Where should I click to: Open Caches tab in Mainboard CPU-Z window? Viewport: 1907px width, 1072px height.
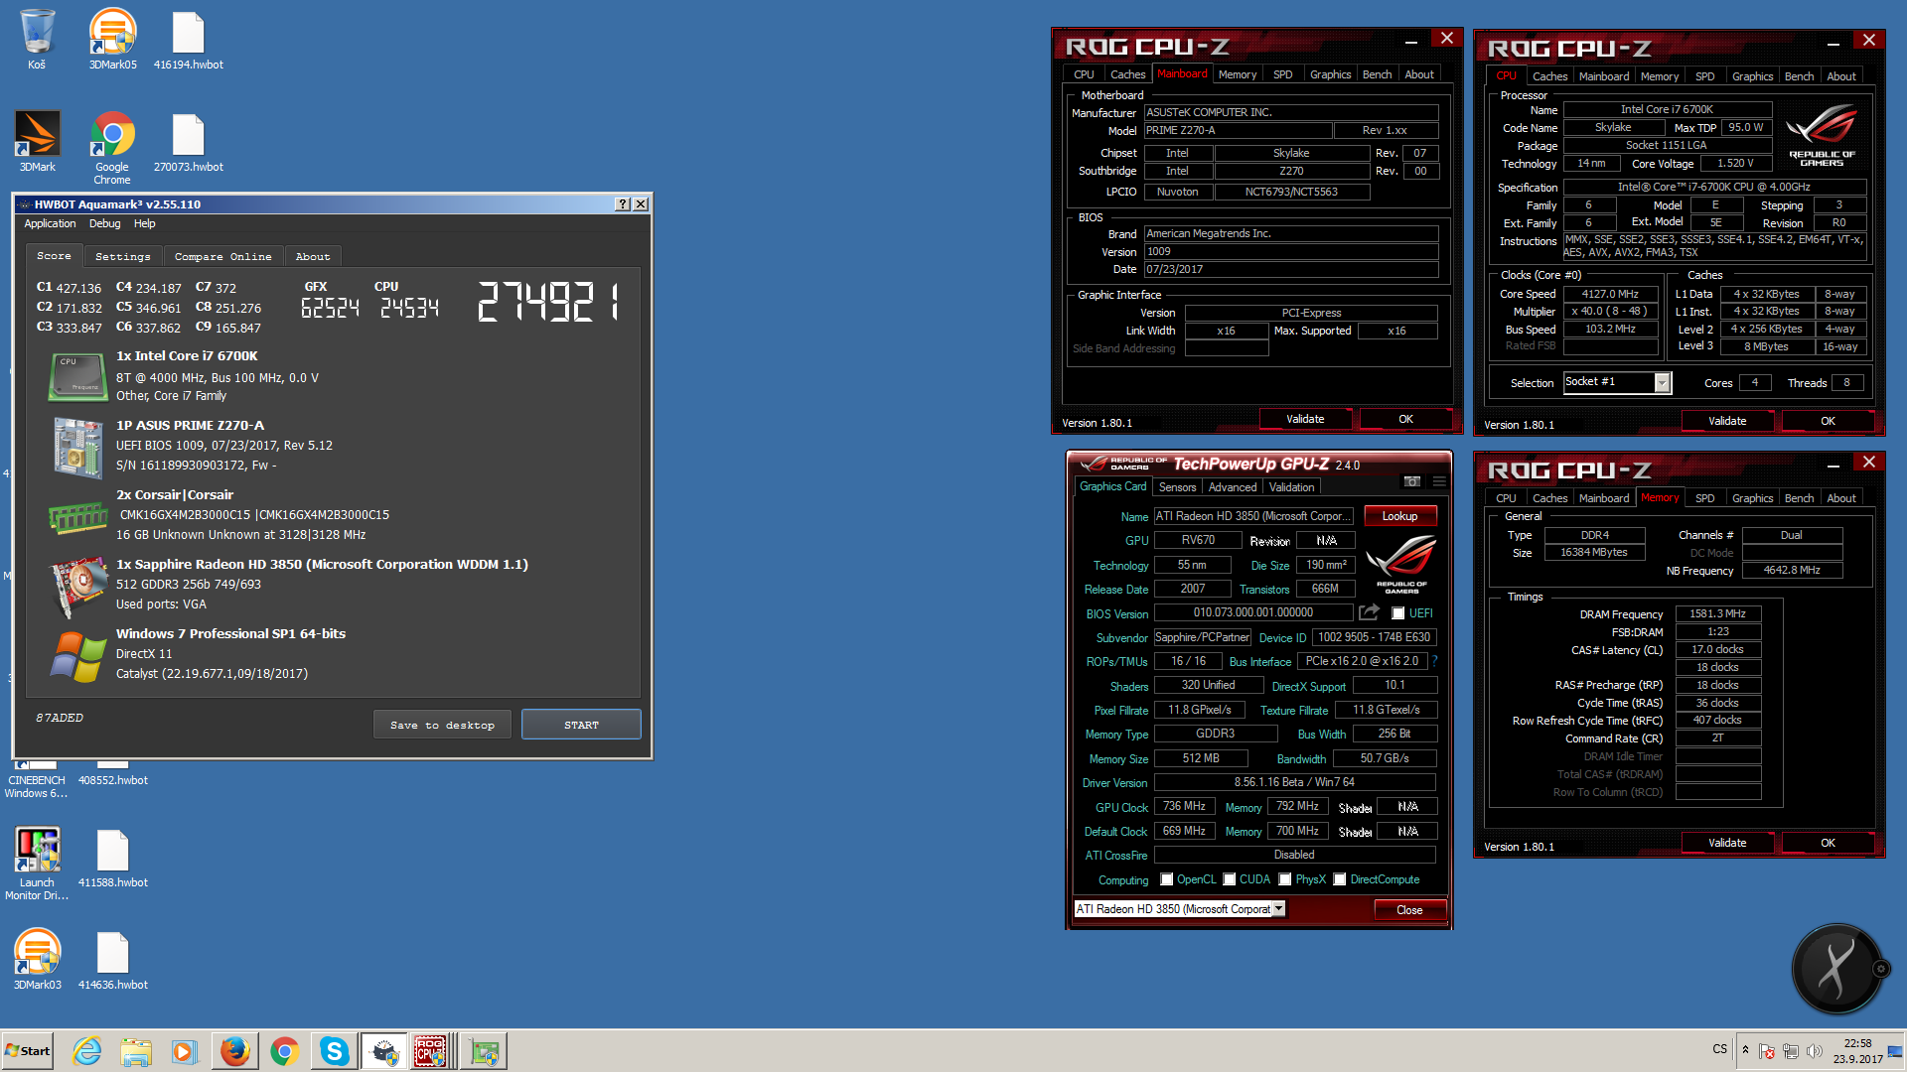point(1127,74)
